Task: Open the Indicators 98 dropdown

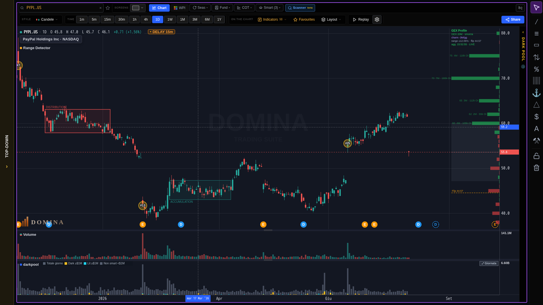Action: pos(272,19)
